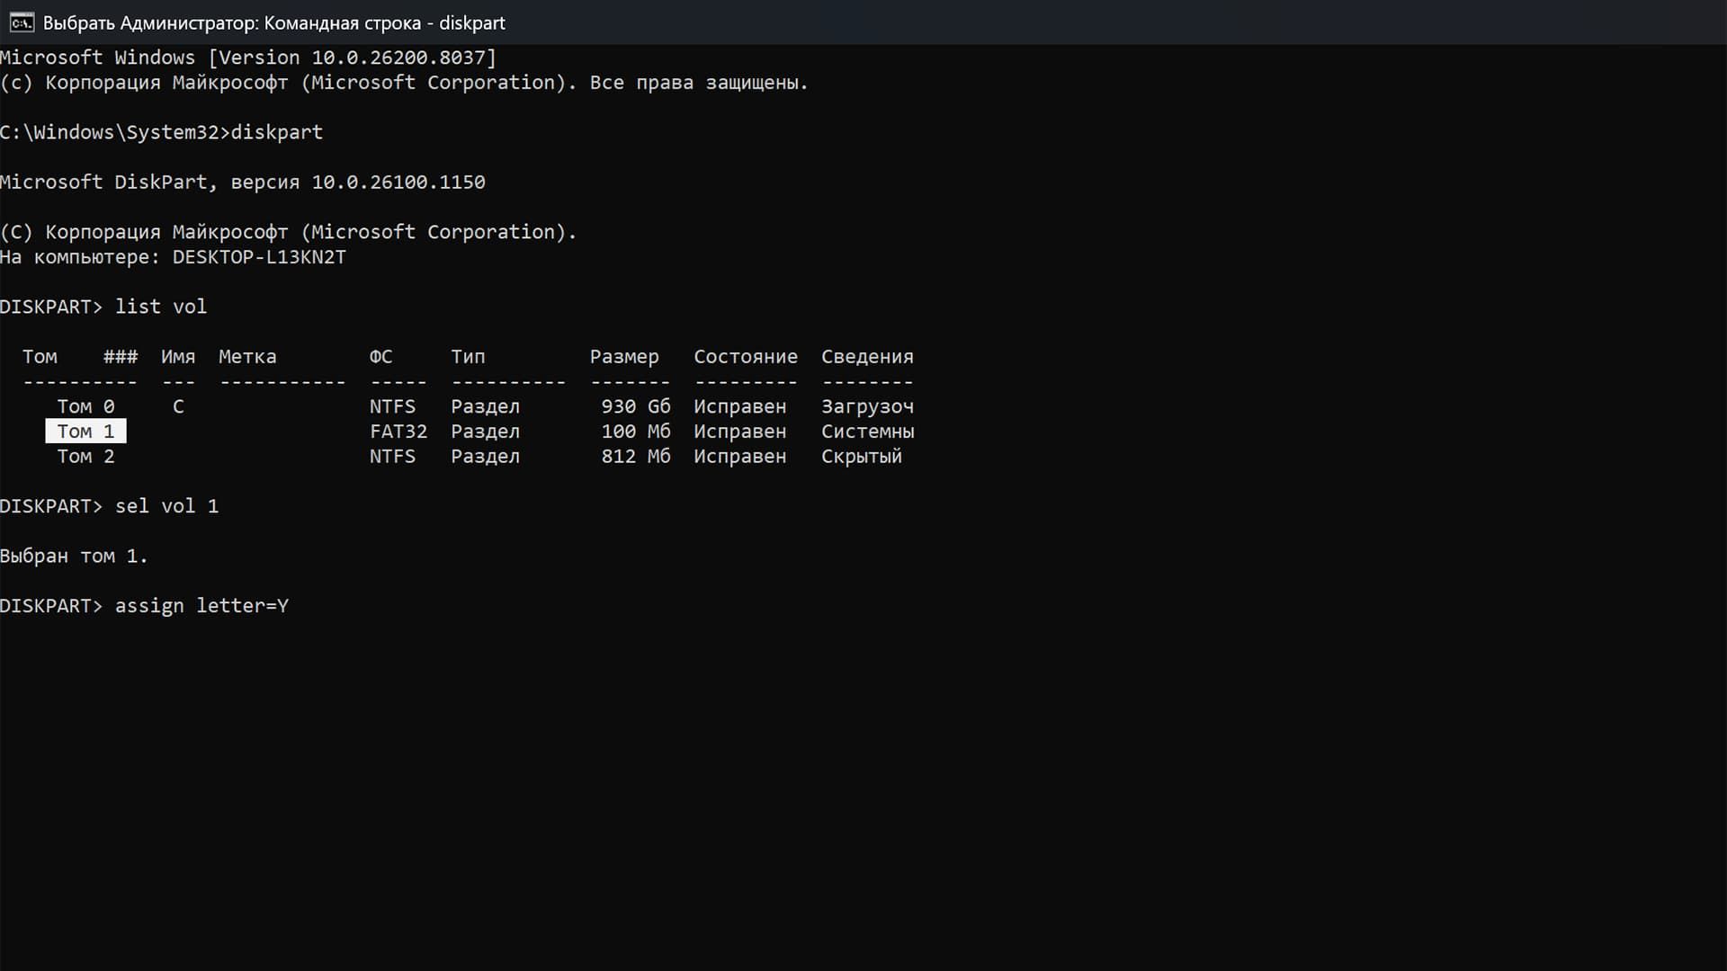The width and height of the screenshot is (1727, 971).
Task: Click the "Том 2" volume entry
Action: 85,456
